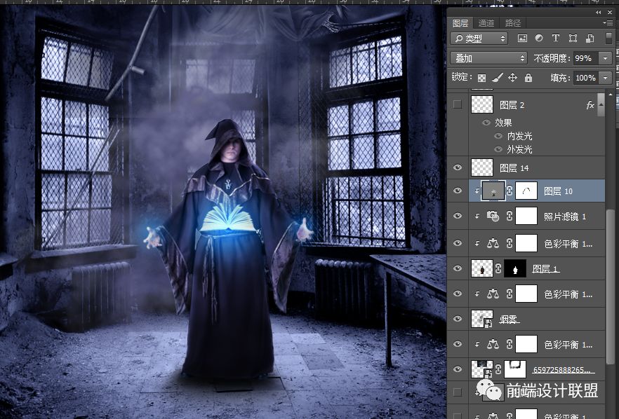619x419 pixels.
Task: Click the mask link icon on 图层 1
Action: tap(498, 268)
